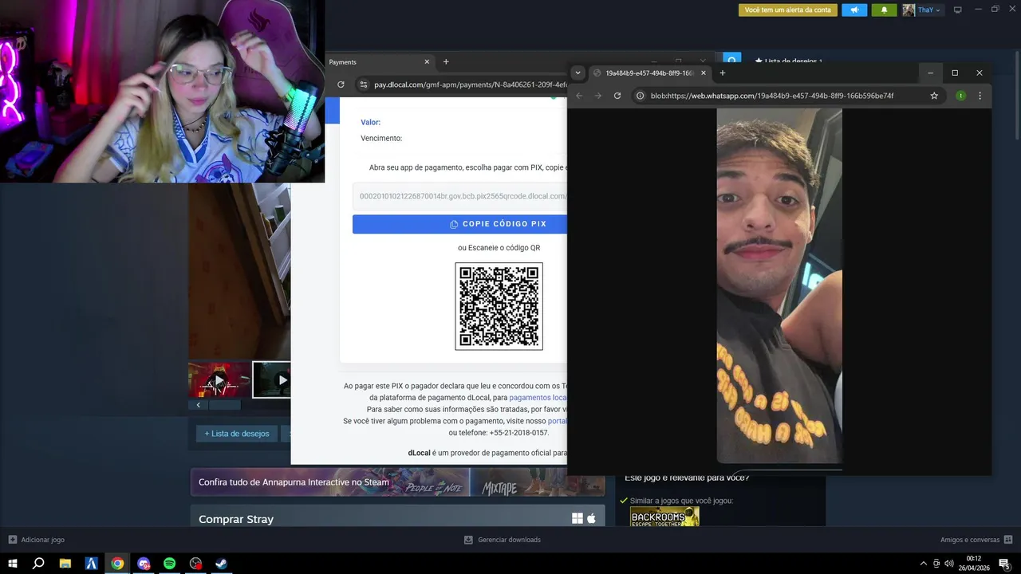This screenshot has width=1021, height=574.
Task: Open the tab search dropdown in WhatsApp window
Action: tap(578, 73)
